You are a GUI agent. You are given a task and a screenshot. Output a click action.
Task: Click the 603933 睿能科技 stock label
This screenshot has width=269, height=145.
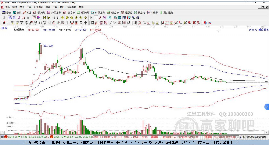[x=259, y=30]
